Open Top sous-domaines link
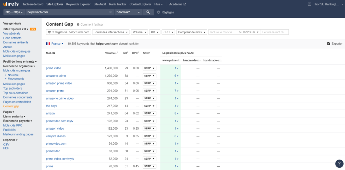Viewport: 345px width, 170px height. click(16, 93)
